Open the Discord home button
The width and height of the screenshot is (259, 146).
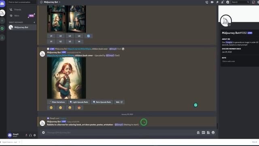point(2,4)
